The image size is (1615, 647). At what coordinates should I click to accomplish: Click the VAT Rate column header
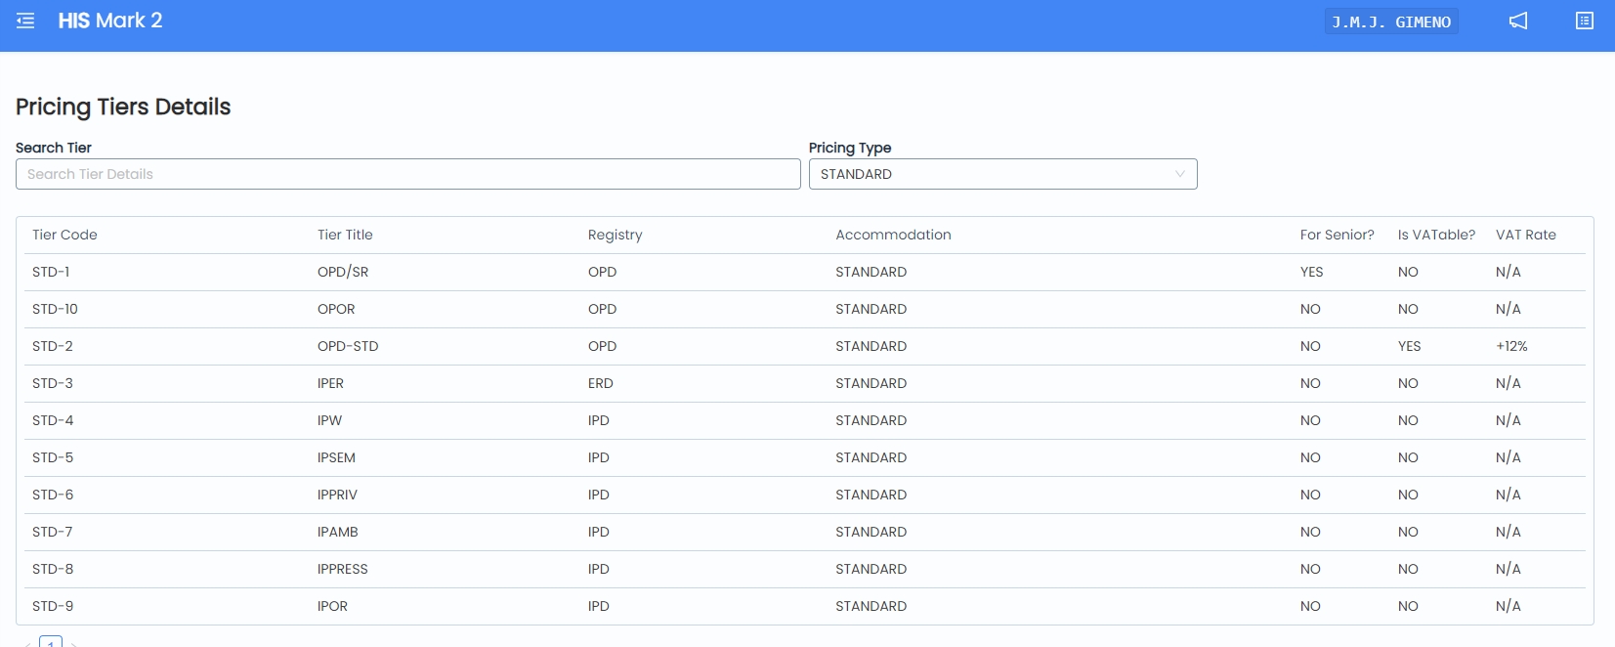tap(1525, 235)
